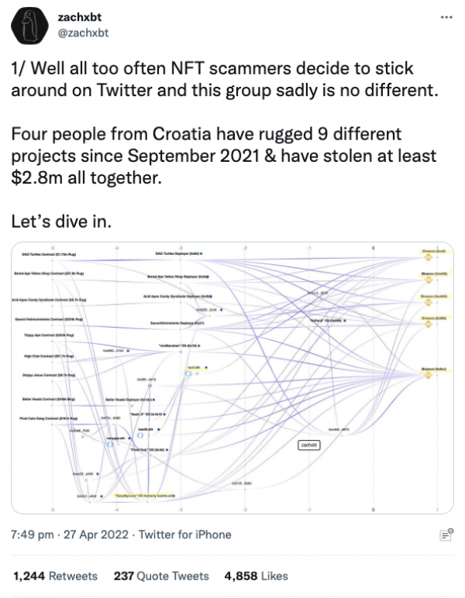Screen dimensions: 465x598
Task: View the 237 Quote Tweets list
Action: [161, 576]
